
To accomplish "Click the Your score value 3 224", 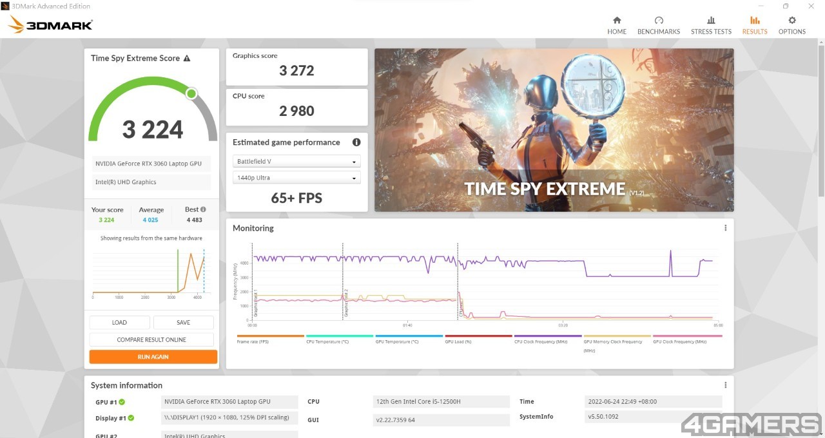I will pyautogui.click(x=106, y=220).
